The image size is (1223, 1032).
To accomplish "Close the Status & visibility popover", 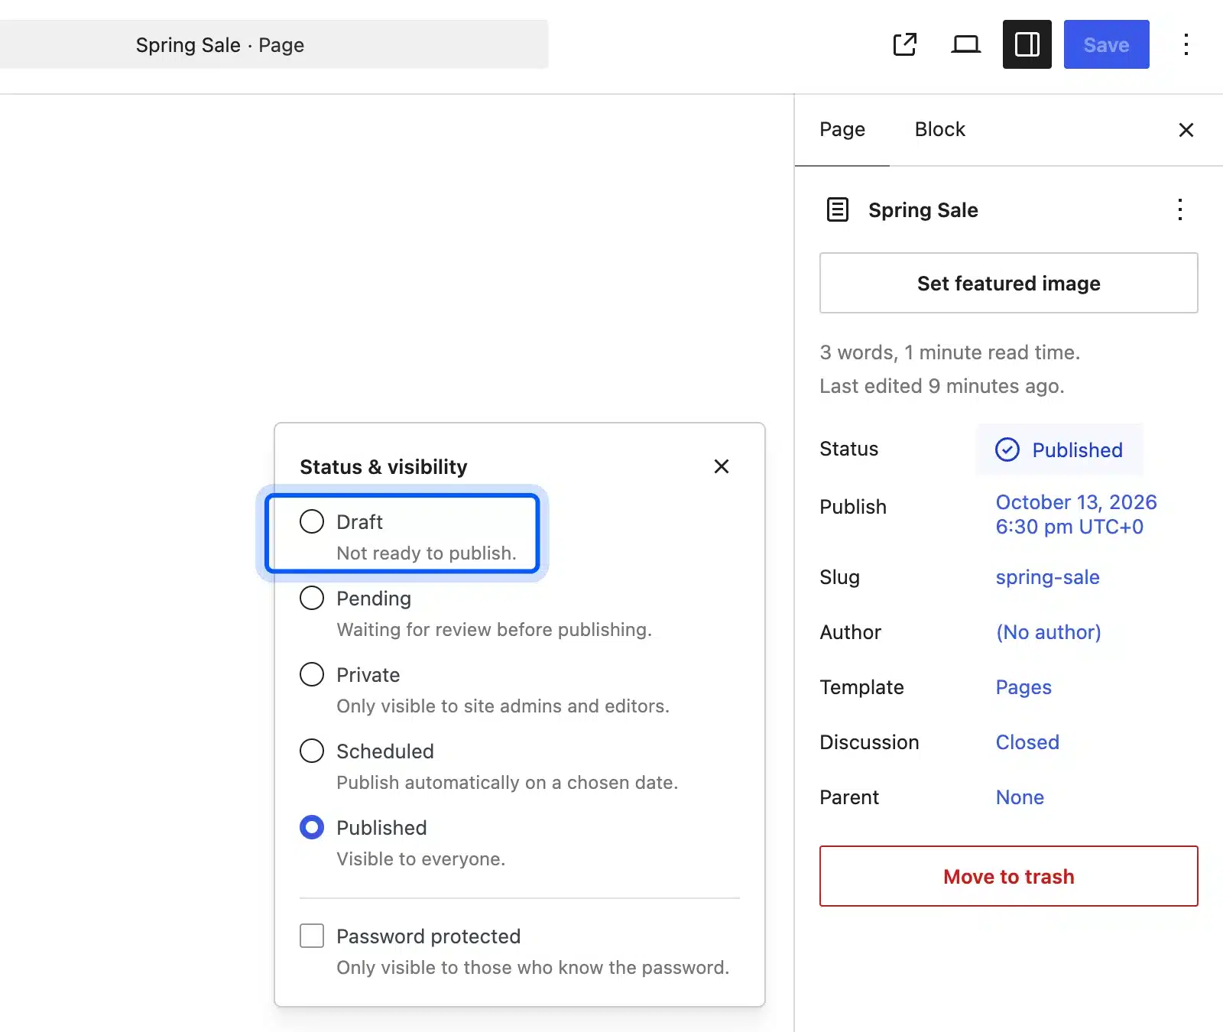I will pyautogui.click(x=721, y=466).
